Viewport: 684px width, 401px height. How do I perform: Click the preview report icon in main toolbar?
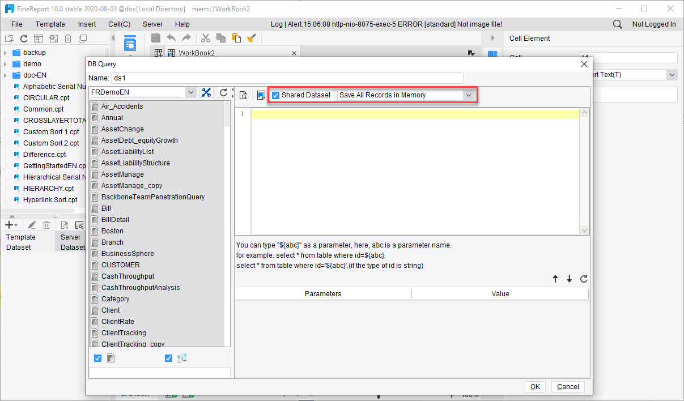click(130, 43)
